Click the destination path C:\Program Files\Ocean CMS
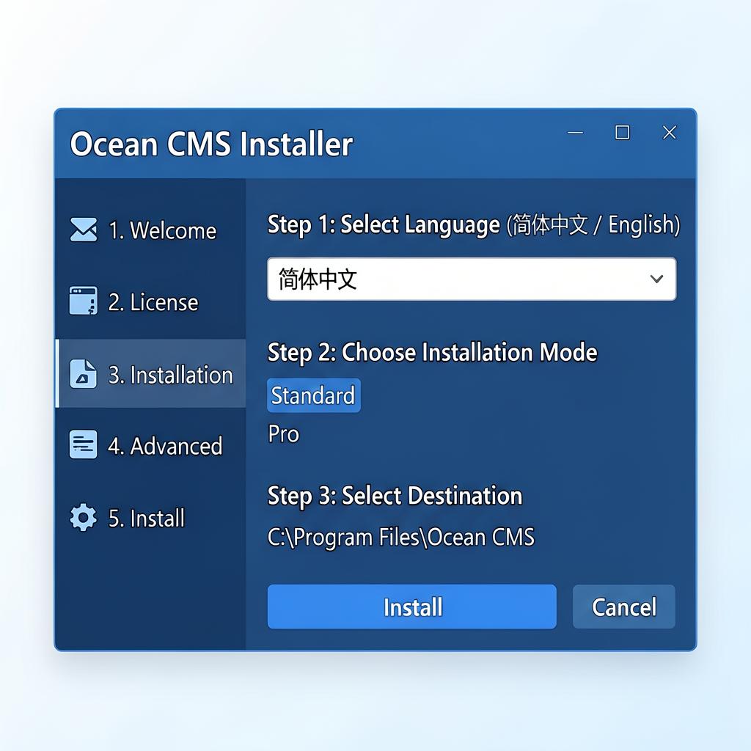This screenshot has width=751, height=751. tap(401, 538)
